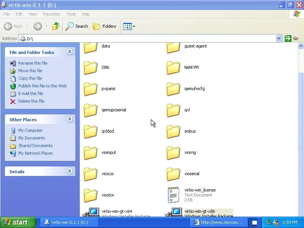Open the Search pane
This screenshot has height=228, width=304.
tap(76, 26)
